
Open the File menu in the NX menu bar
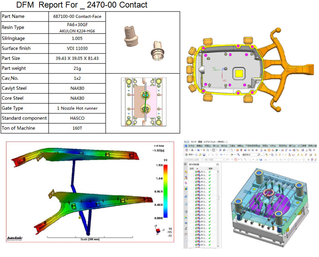pyautogui.click(x=191, y=146)
